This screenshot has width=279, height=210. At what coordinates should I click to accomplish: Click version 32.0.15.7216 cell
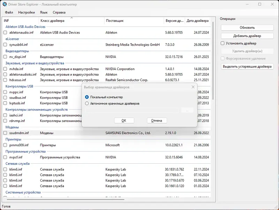point(174,57)
